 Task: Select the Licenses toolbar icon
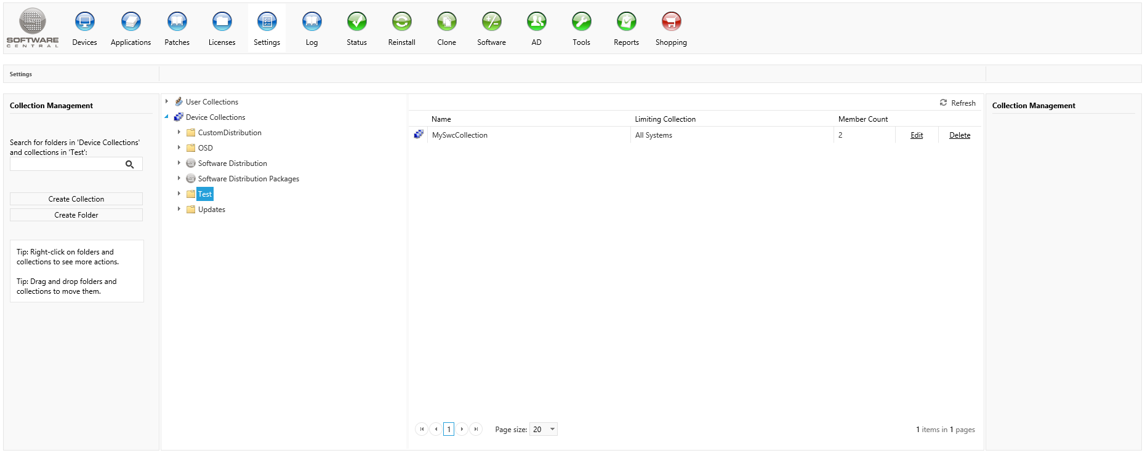coord(222,22)
